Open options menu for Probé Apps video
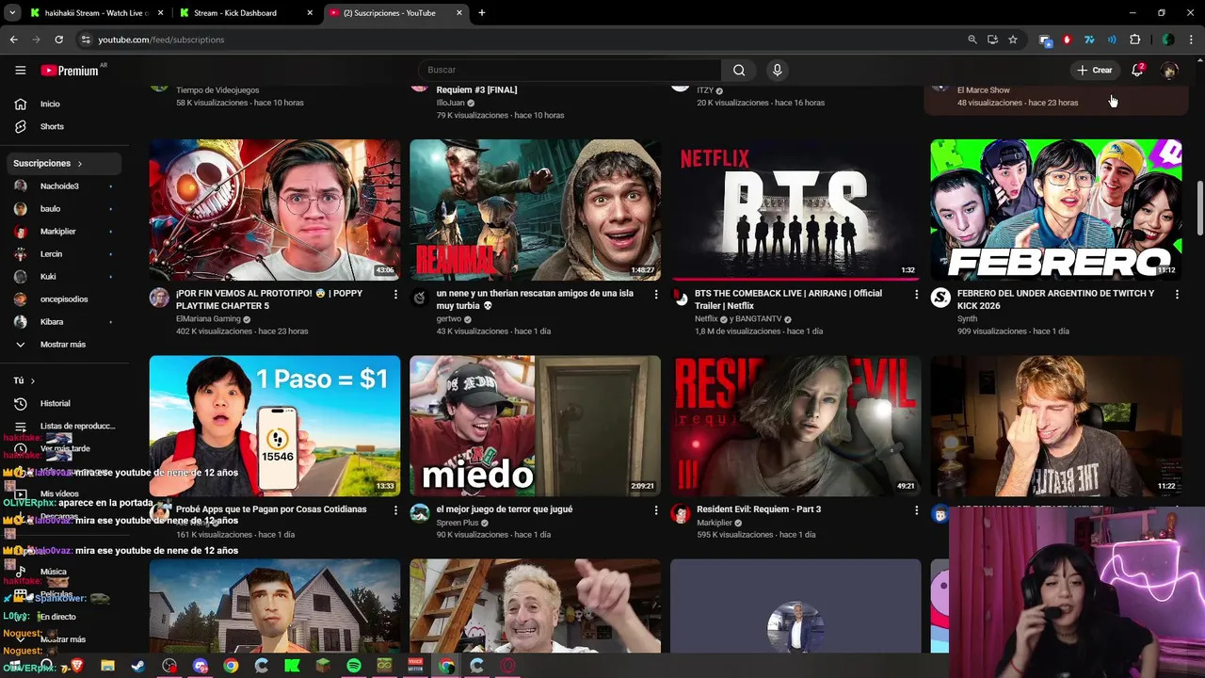Image resolution: width=1205 pixels, height=678 pixels. (x=395, y=510)
